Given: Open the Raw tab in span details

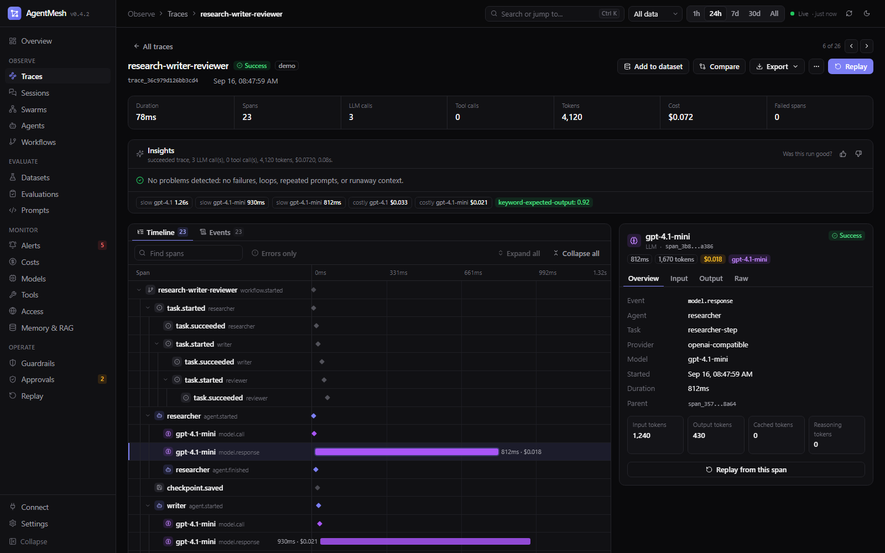Looking at the screenshot, I should tap(741, 279).
